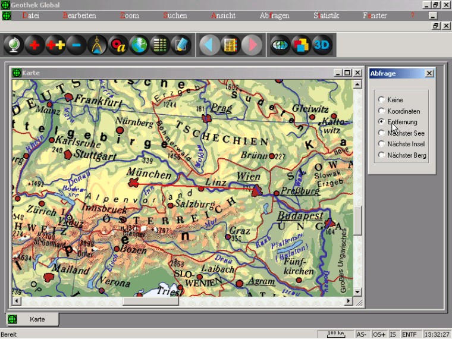
Task: Click the left arrow back icon
Action: pos(209,45)
